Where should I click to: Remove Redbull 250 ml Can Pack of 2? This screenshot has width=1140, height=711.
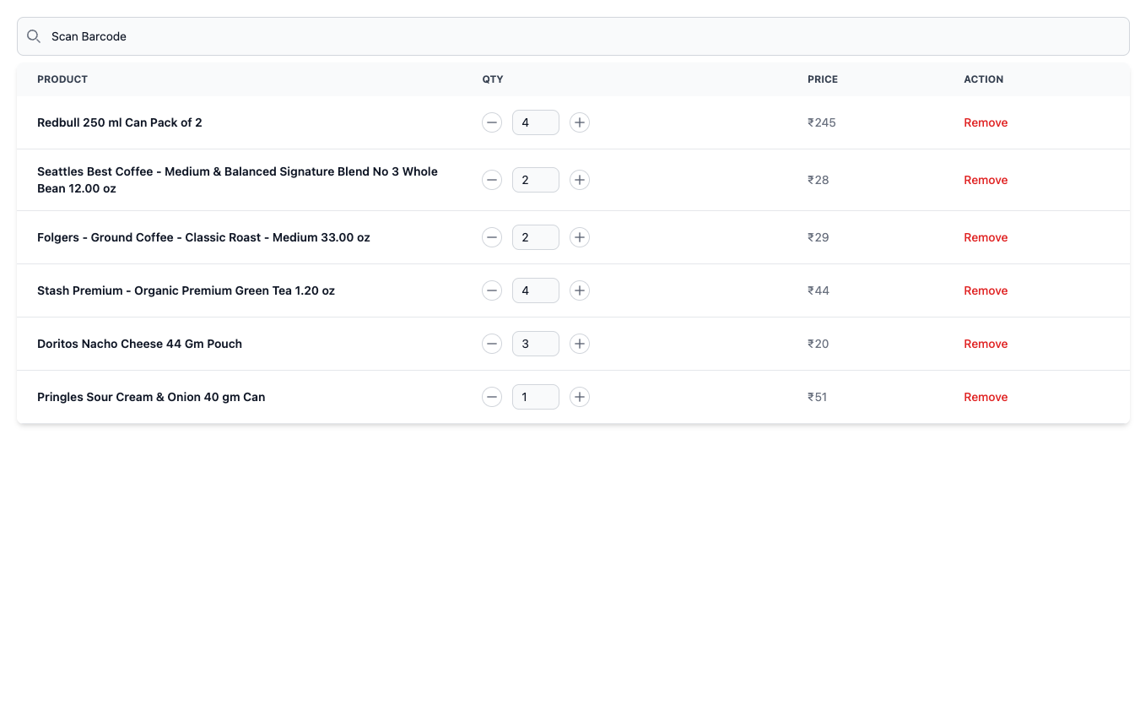click(x=986, y=122)
